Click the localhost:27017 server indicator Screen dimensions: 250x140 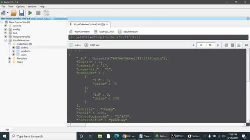[x=107, y=31]
